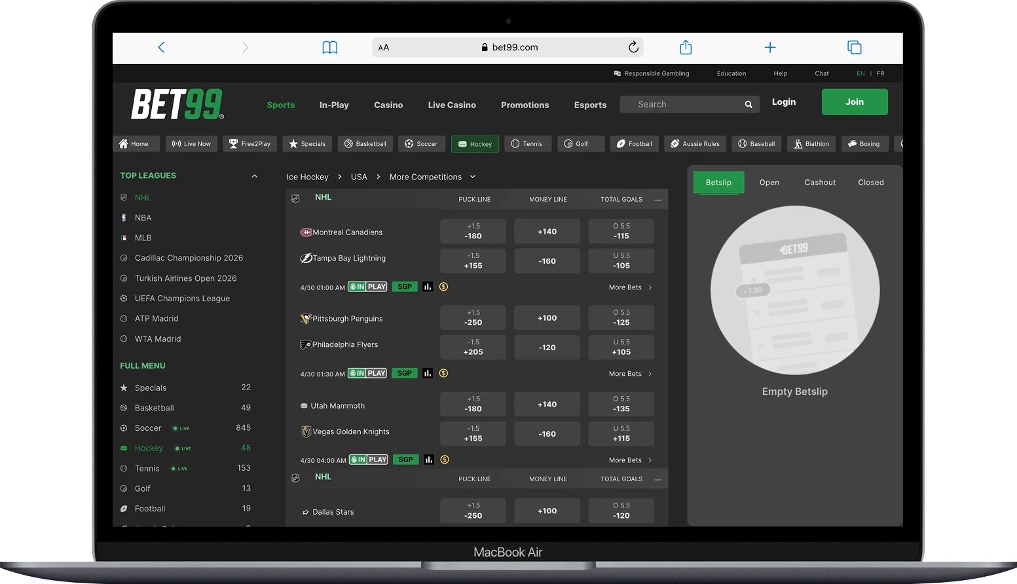Go back with Safari's back arrow

[x=161, y=47]
